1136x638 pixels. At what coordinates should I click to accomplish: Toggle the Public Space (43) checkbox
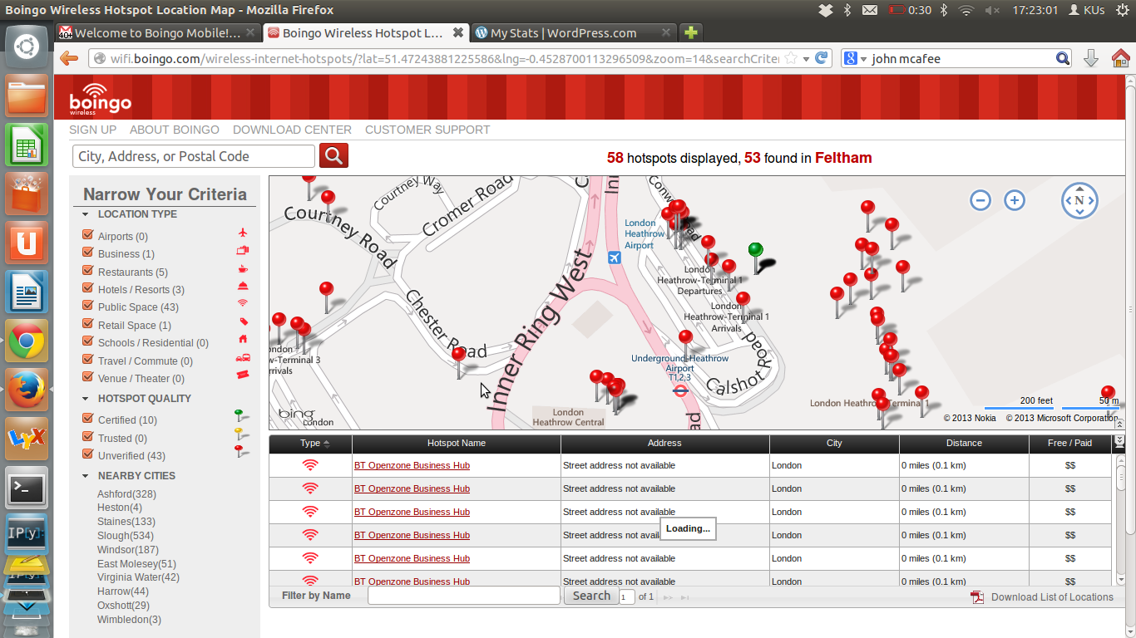pos(87,307)
